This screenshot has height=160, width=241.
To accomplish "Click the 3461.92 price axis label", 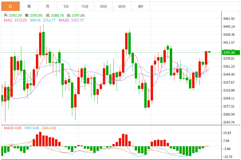I will click(x=229, y=19).
